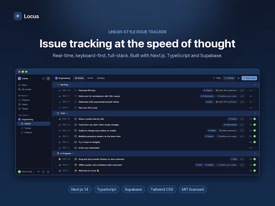Switch to the Backlog tab
Screen dimensions: 275x206
point(101,78)
